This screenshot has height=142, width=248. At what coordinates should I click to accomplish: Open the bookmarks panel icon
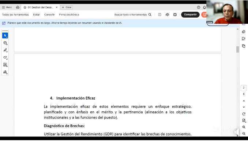pyautogui.click(x=244, y=39)
